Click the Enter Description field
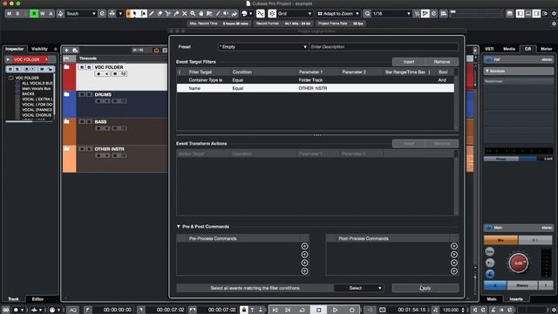The image size is (558, 314). (x=384, y=46)
